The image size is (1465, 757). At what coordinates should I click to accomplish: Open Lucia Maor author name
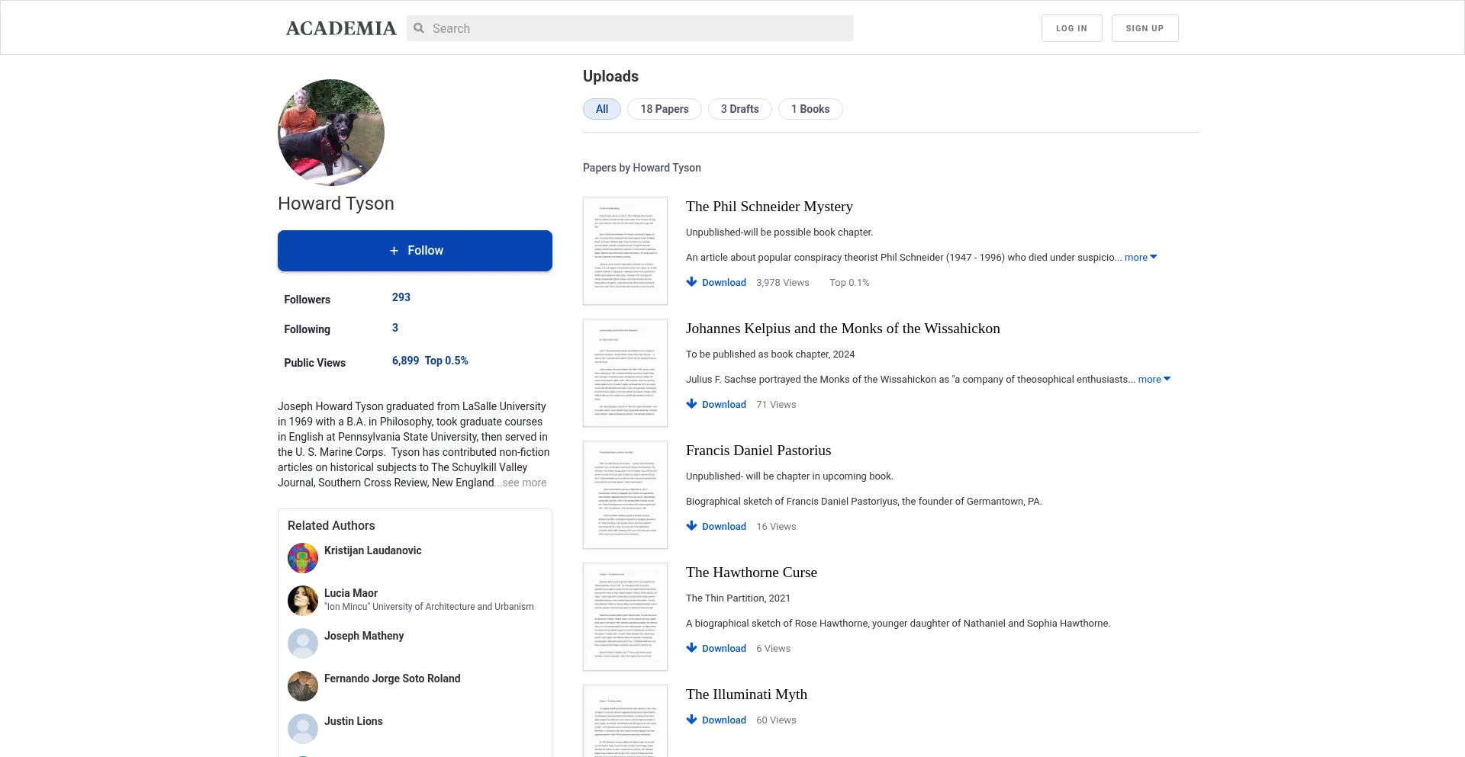(351, 593)
